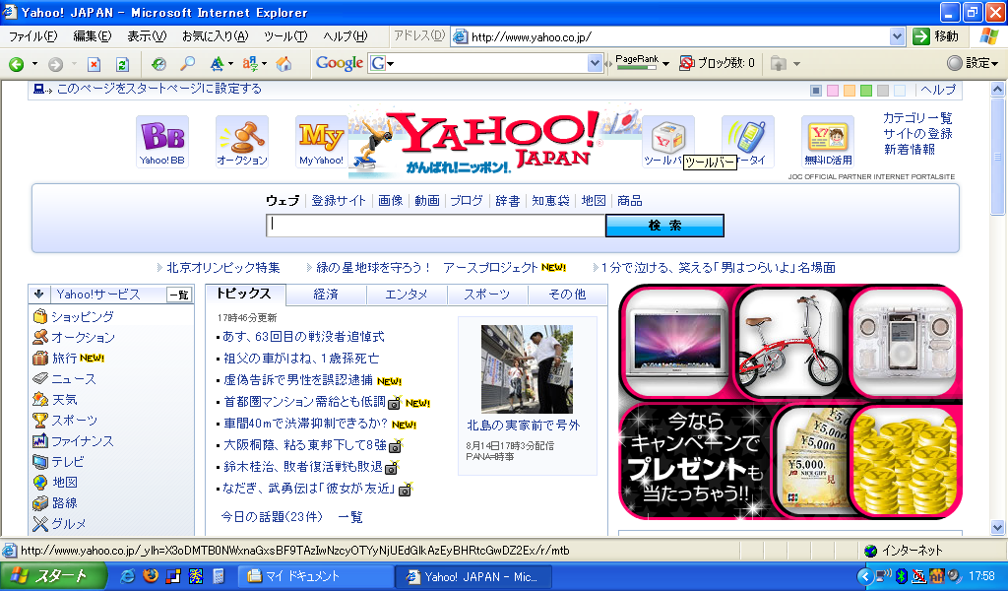Select the 画像 search category
The height and width of the screenshot is (591, 1008).
click(x=390, y=201)
